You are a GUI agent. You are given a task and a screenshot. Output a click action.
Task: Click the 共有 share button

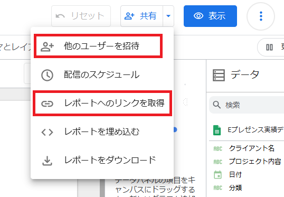click(141, 16)
